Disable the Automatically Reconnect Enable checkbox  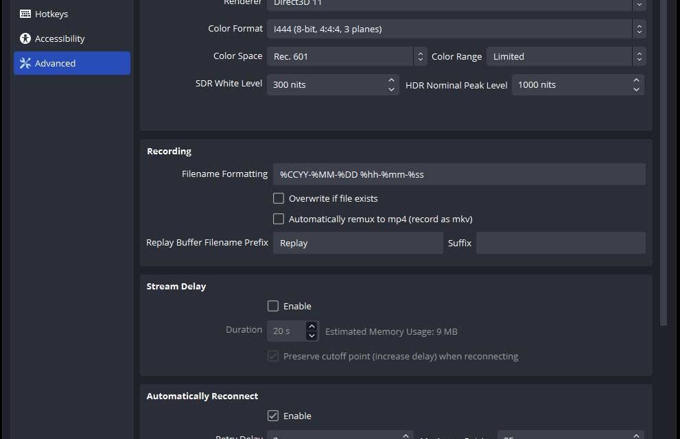[273, 416]
